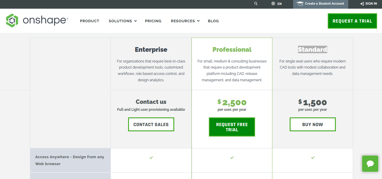Expand the Resources dropdown chevron

(x=198, y=21)
